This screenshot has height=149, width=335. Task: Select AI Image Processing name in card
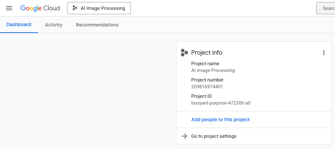[213, 70]
